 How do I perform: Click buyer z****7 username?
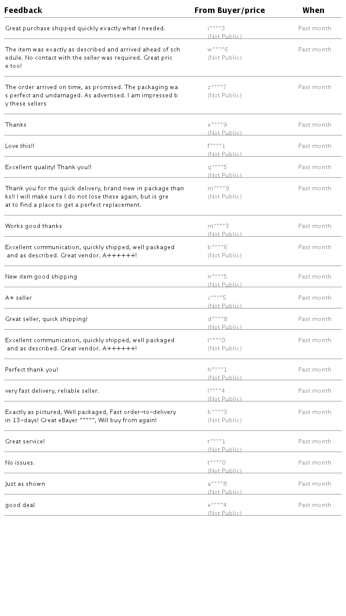(x=217, y=87)
